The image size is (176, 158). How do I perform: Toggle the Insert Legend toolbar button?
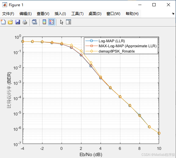52,22
